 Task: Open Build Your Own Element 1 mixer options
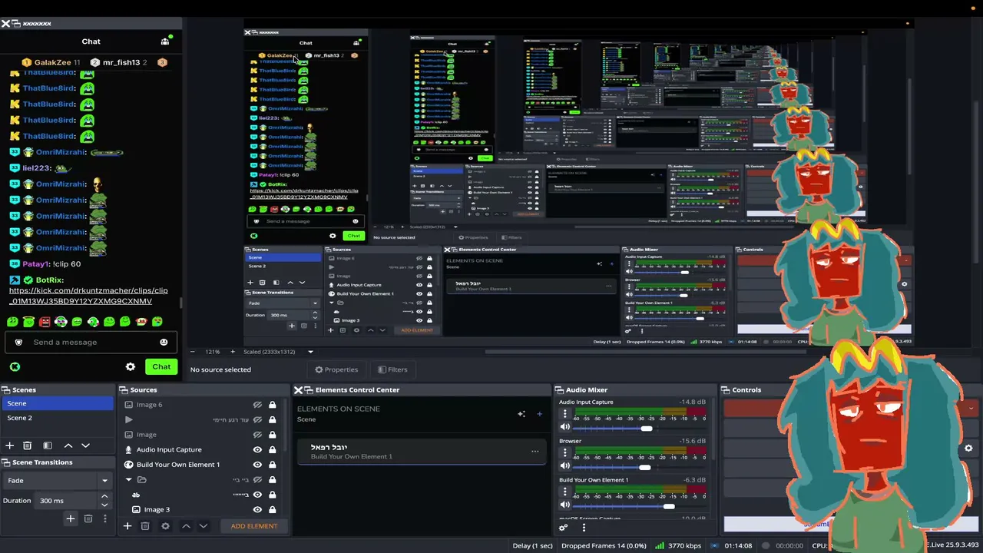pos(564,492)
